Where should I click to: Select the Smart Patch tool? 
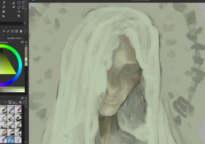[x=4, y=12]
